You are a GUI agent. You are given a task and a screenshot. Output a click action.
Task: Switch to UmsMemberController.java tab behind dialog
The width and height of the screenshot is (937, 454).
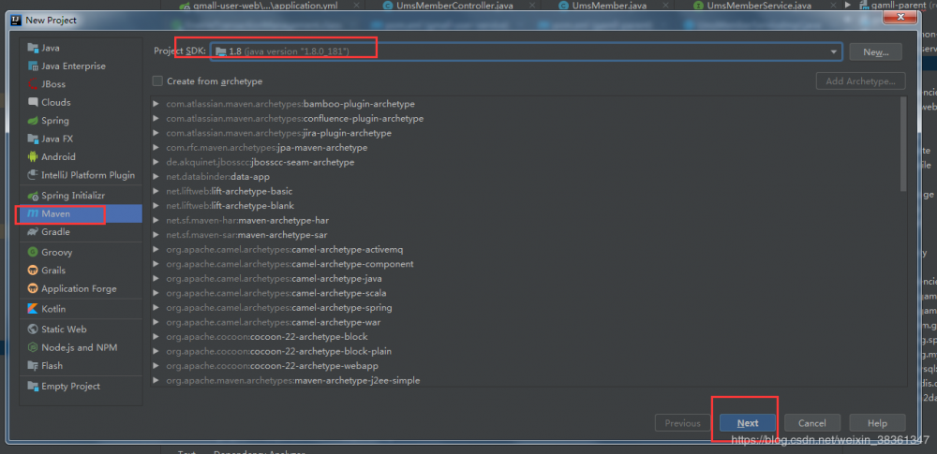[x=454, y=6]
